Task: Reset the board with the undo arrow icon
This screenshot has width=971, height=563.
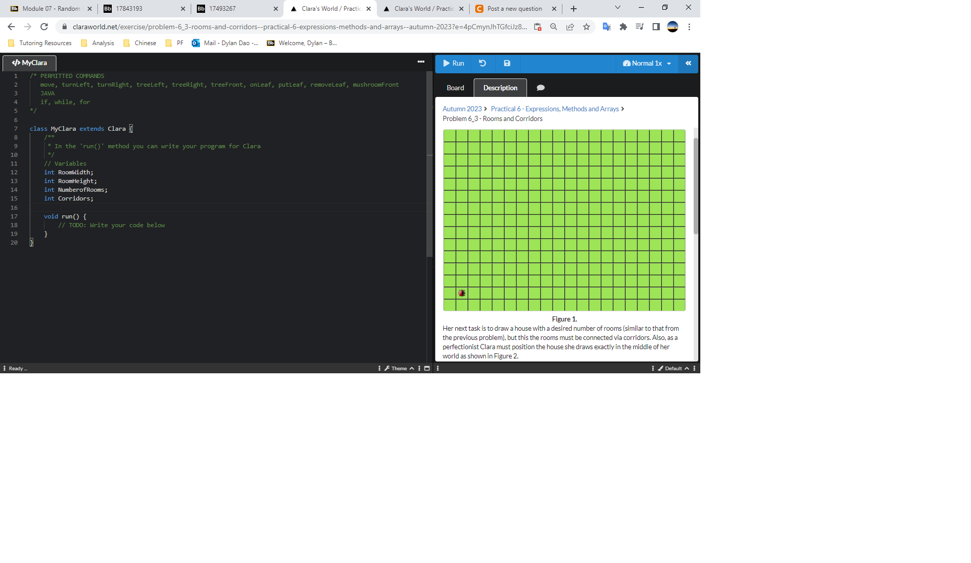Action: pyautogui.click(x=482, y=64)
